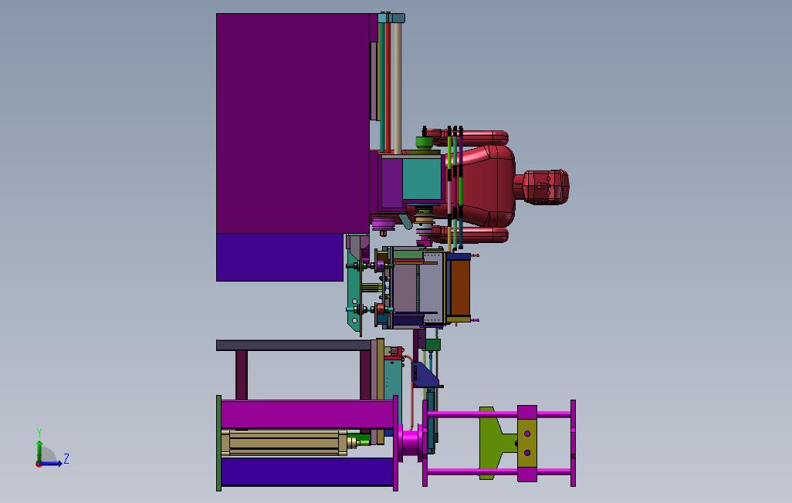The height and width of the screenshot is (503, 792).
Task: Select the blue triangular bracket
Action: tap(425, 375)
